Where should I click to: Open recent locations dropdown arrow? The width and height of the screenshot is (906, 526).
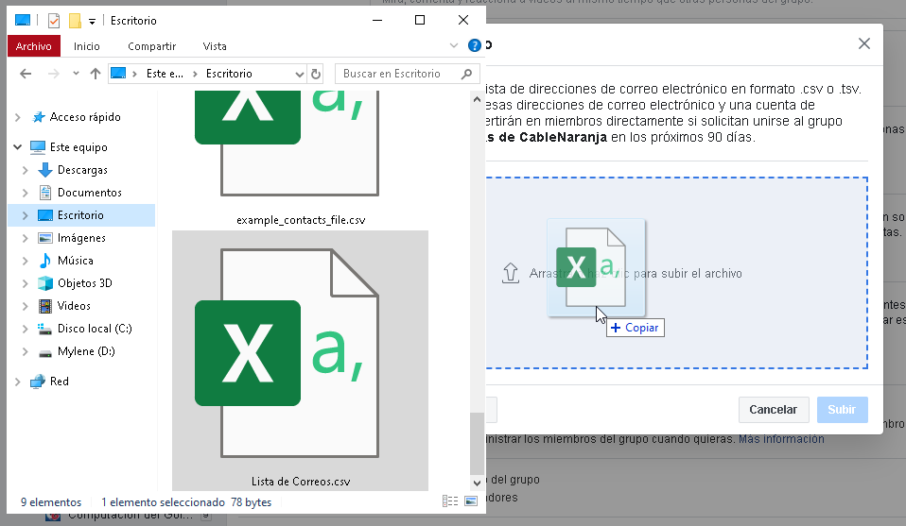[x=76, y=74]
